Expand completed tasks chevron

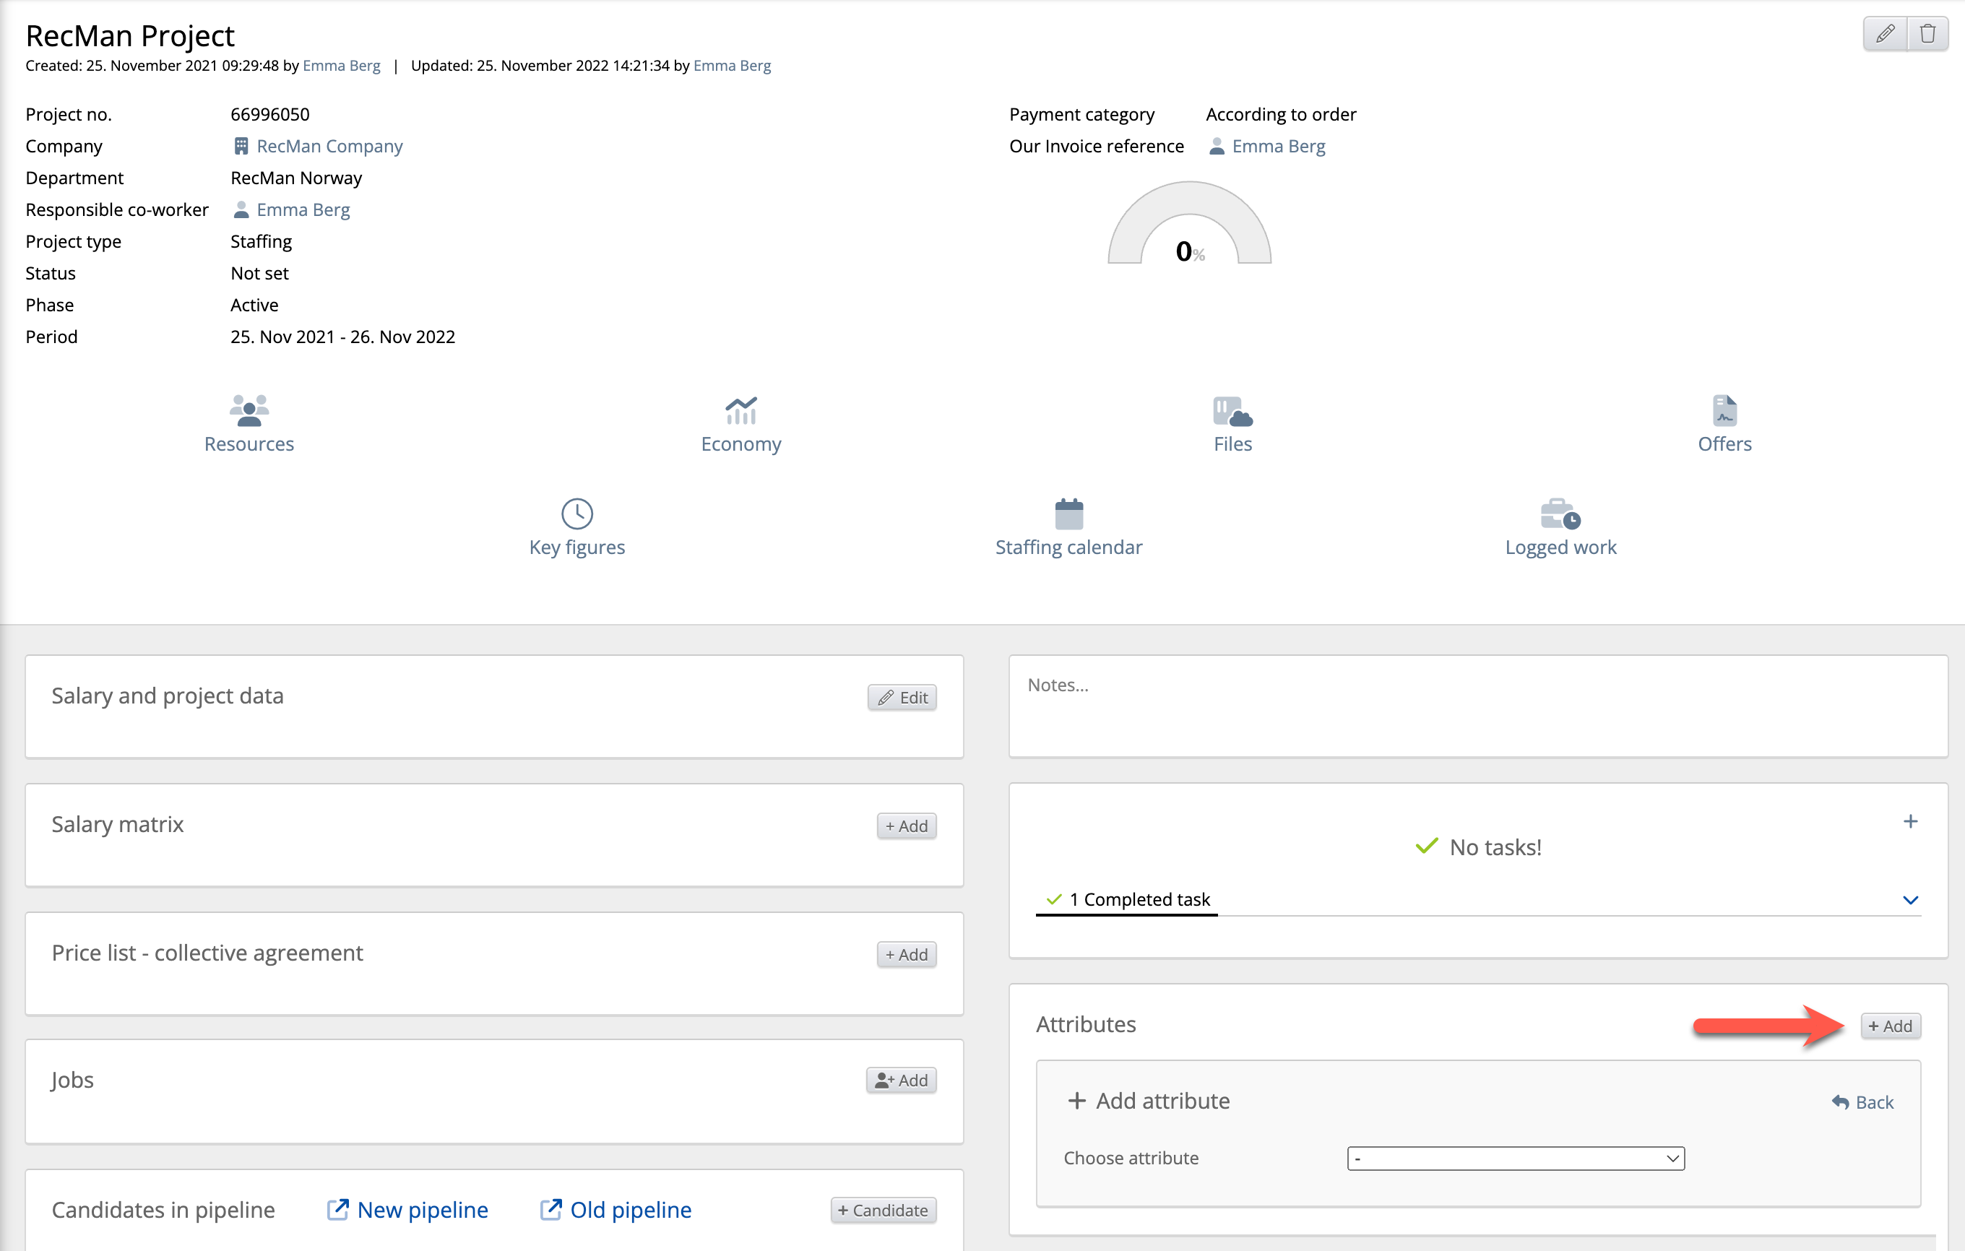point(1910,900)
